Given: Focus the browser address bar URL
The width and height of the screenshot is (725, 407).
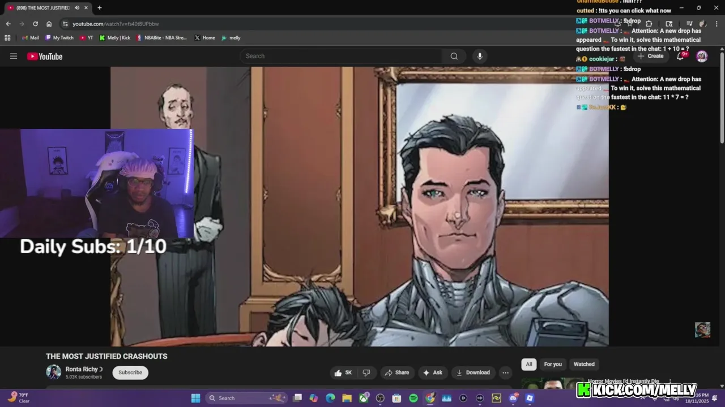Looking at the screenshot, I should (x=116, y=24).
